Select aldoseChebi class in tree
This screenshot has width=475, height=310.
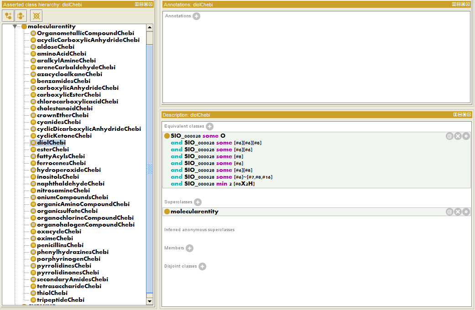click(x=55, y=47)
